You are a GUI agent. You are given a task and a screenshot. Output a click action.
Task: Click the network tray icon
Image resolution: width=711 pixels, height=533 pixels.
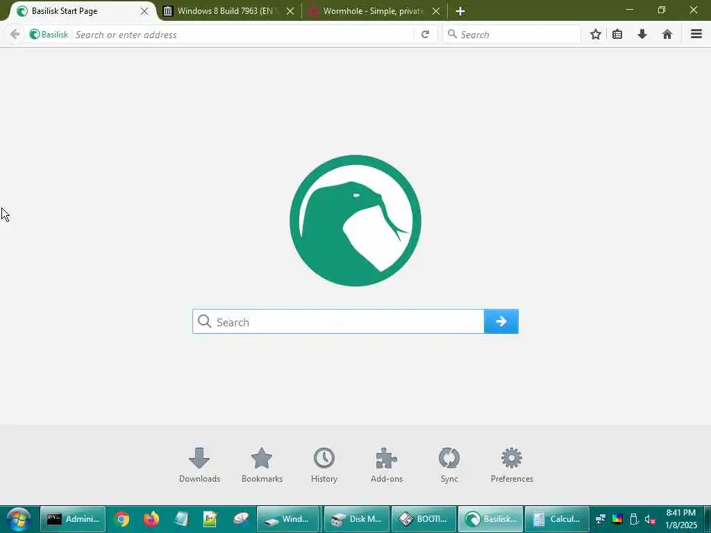[601, 519]
